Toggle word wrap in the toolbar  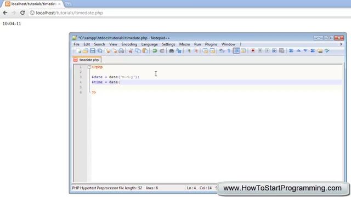pos(222,51)
